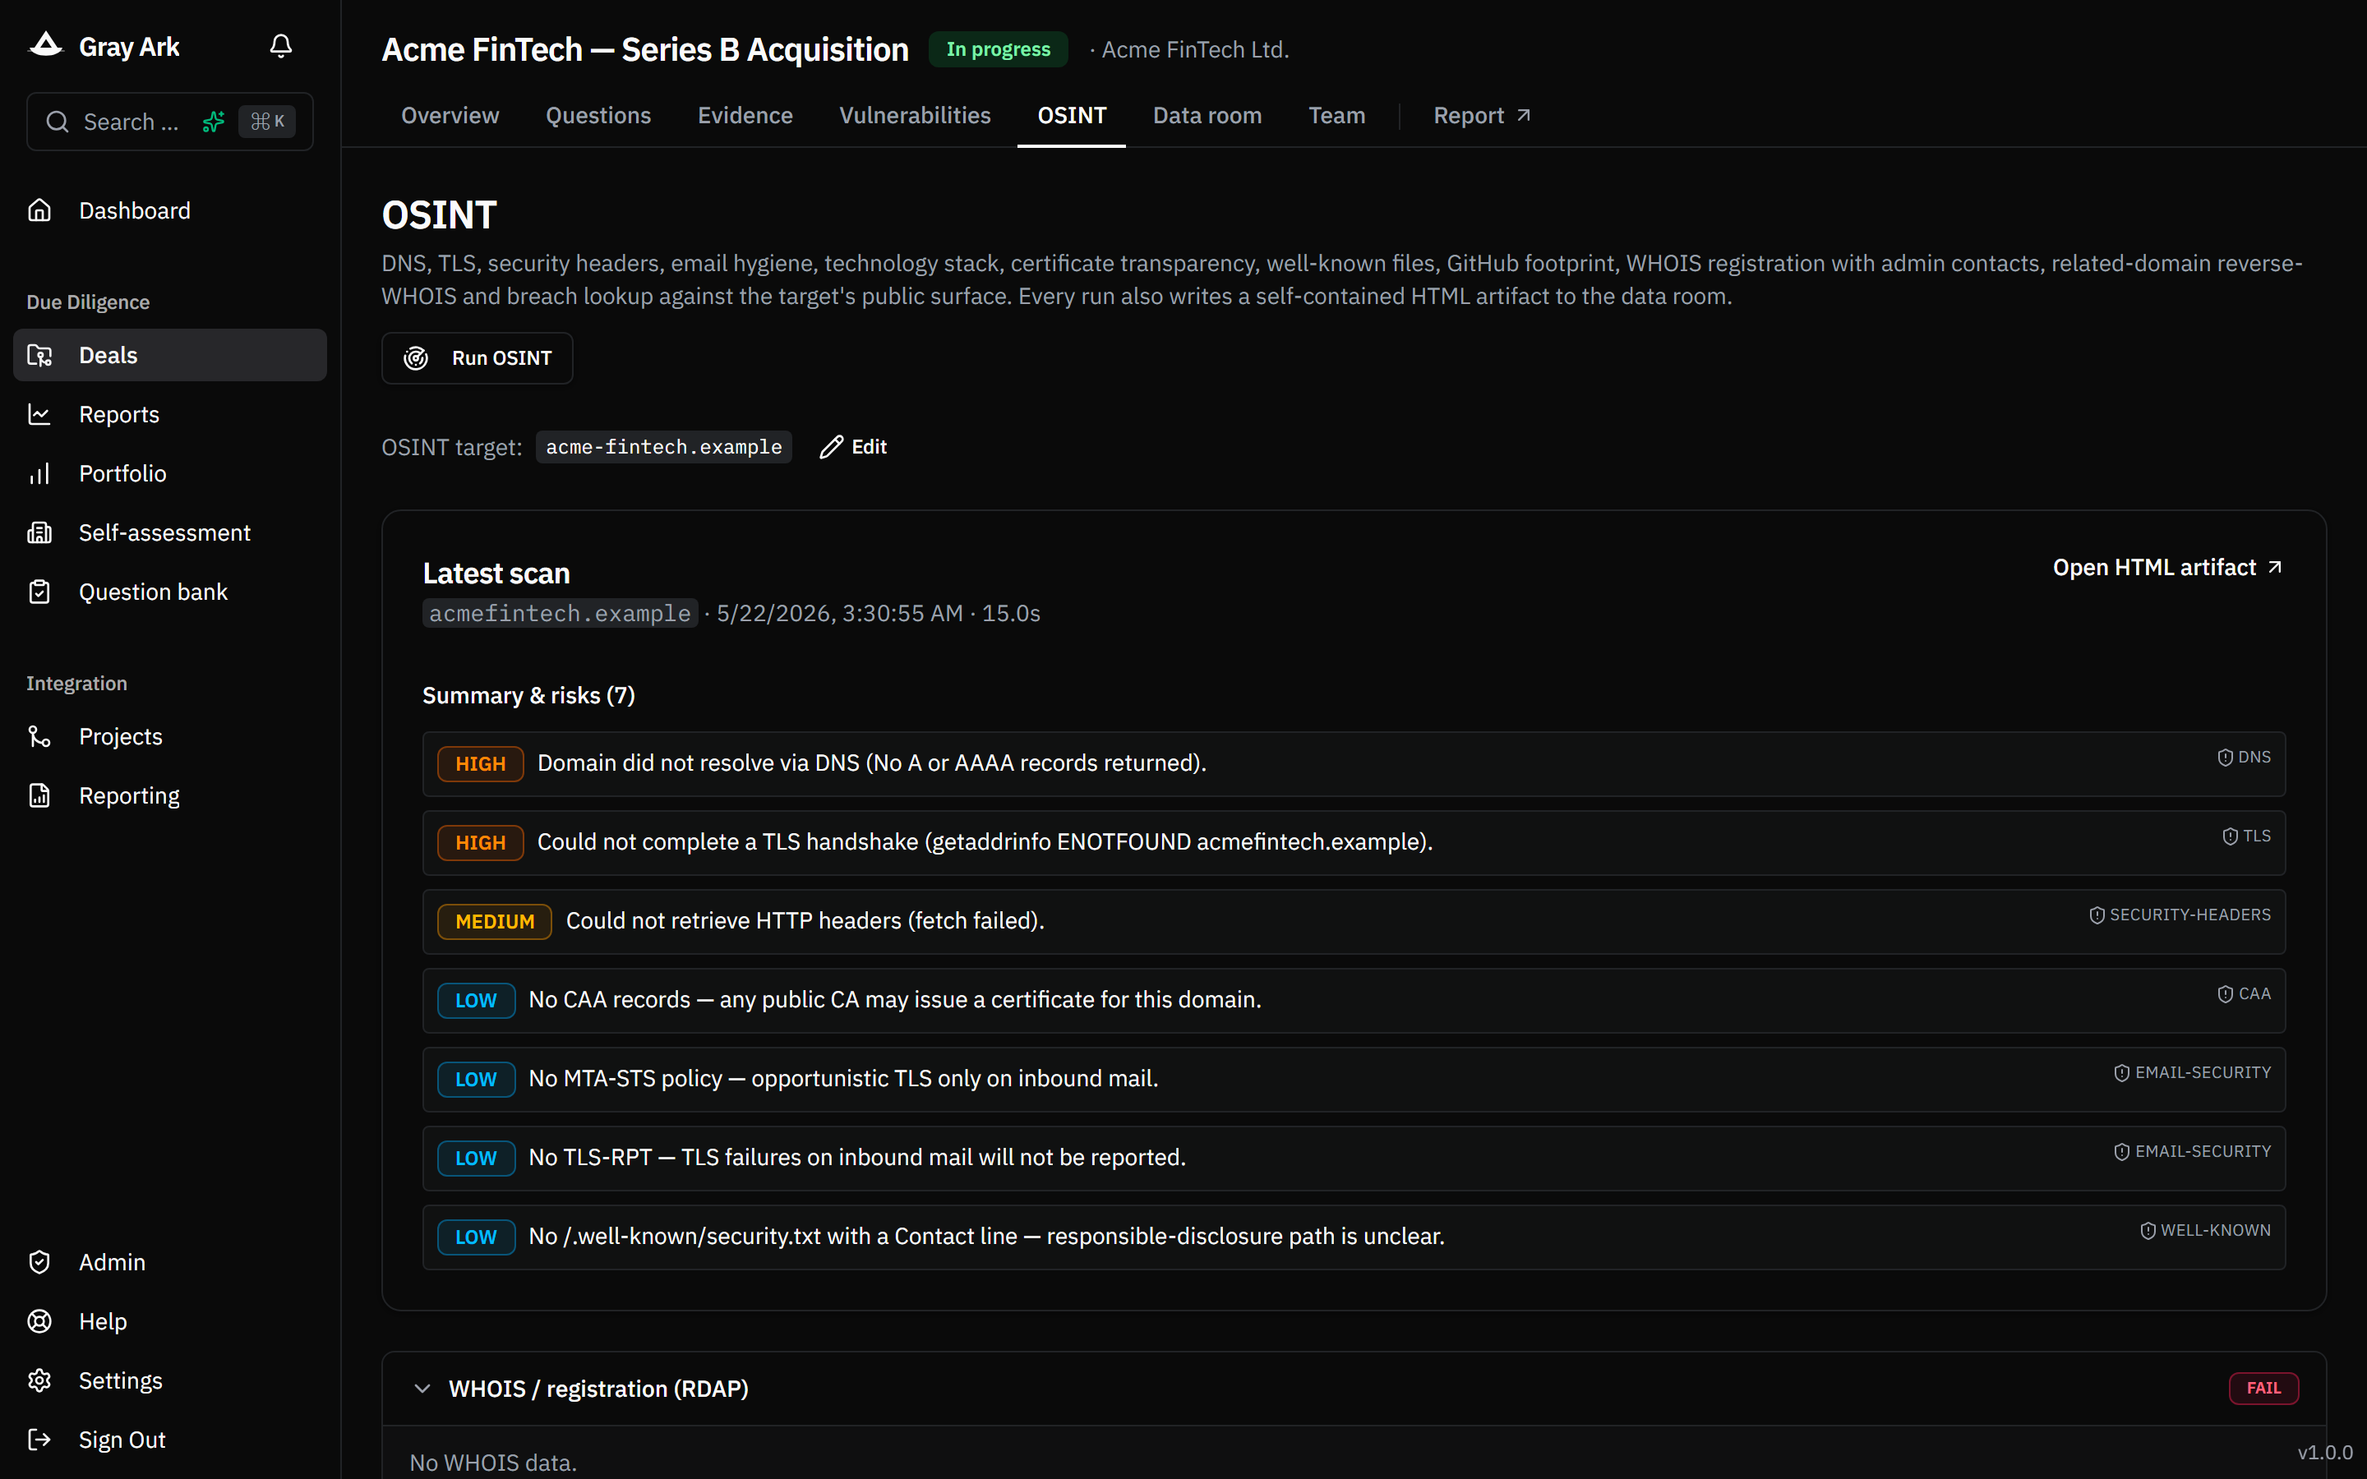Screen dimensions: 2367x1479
Task: Click the Question bank clipboard icon
Action: click(39, 592)
